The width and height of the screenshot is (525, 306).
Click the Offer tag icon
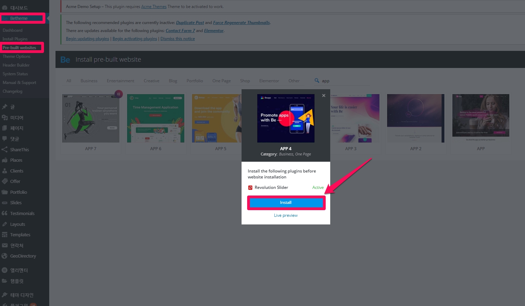(x=5, y=181)
